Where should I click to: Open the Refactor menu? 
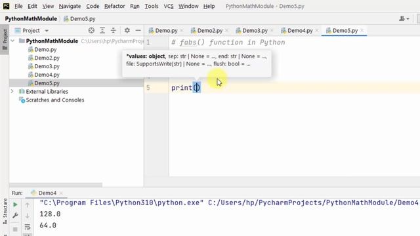tap(114, 6)
